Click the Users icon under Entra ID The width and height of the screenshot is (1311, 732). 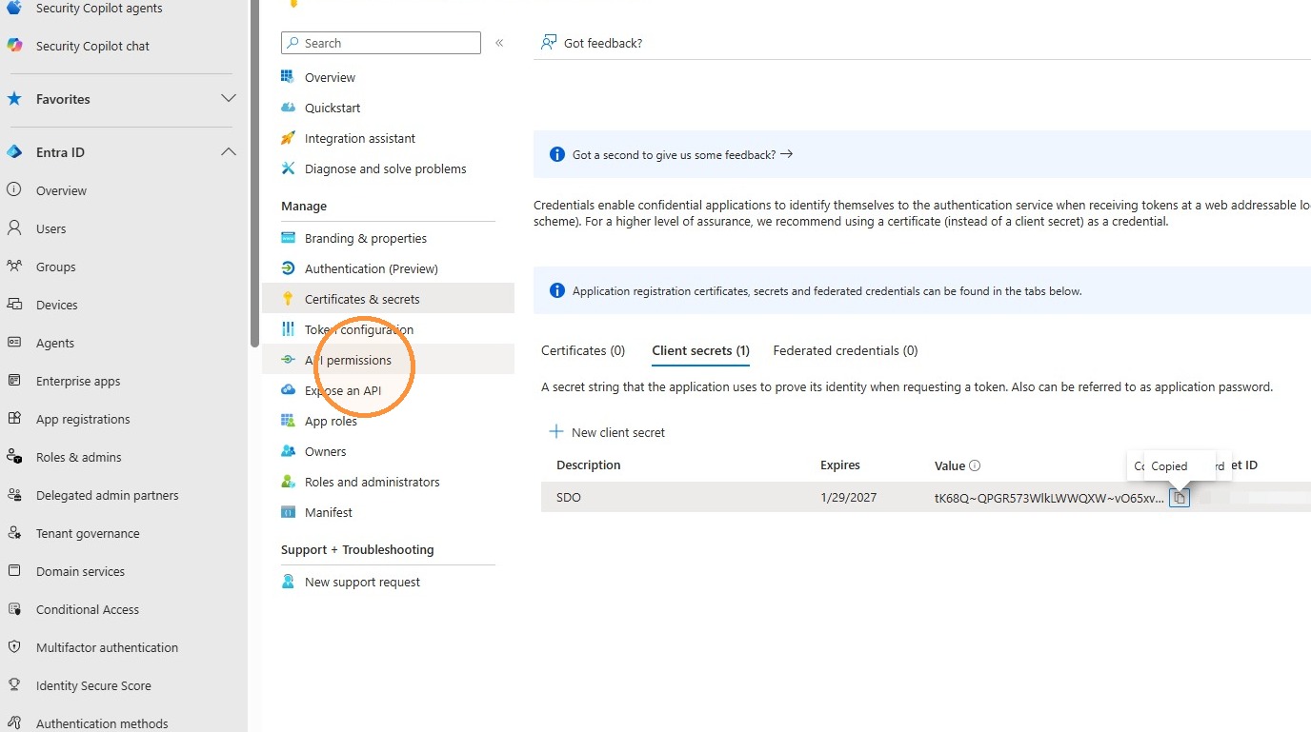(14, 228)
